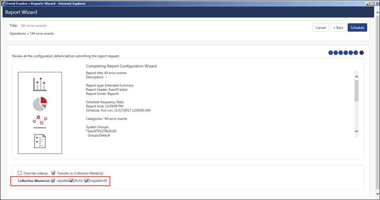Click 'Categories: *All error events' line
This screenshot has width=380, height=200.
click(106, 119)
